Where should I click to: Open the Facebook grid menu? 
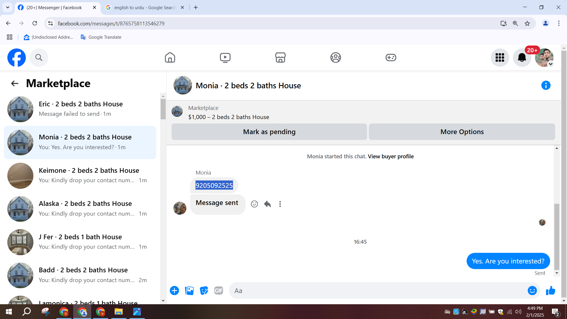[500, 58]
